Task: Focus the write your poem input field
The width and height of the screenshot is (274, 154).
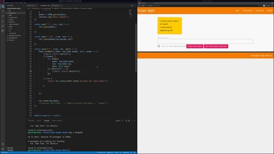Action: click(x=205, y=41)
